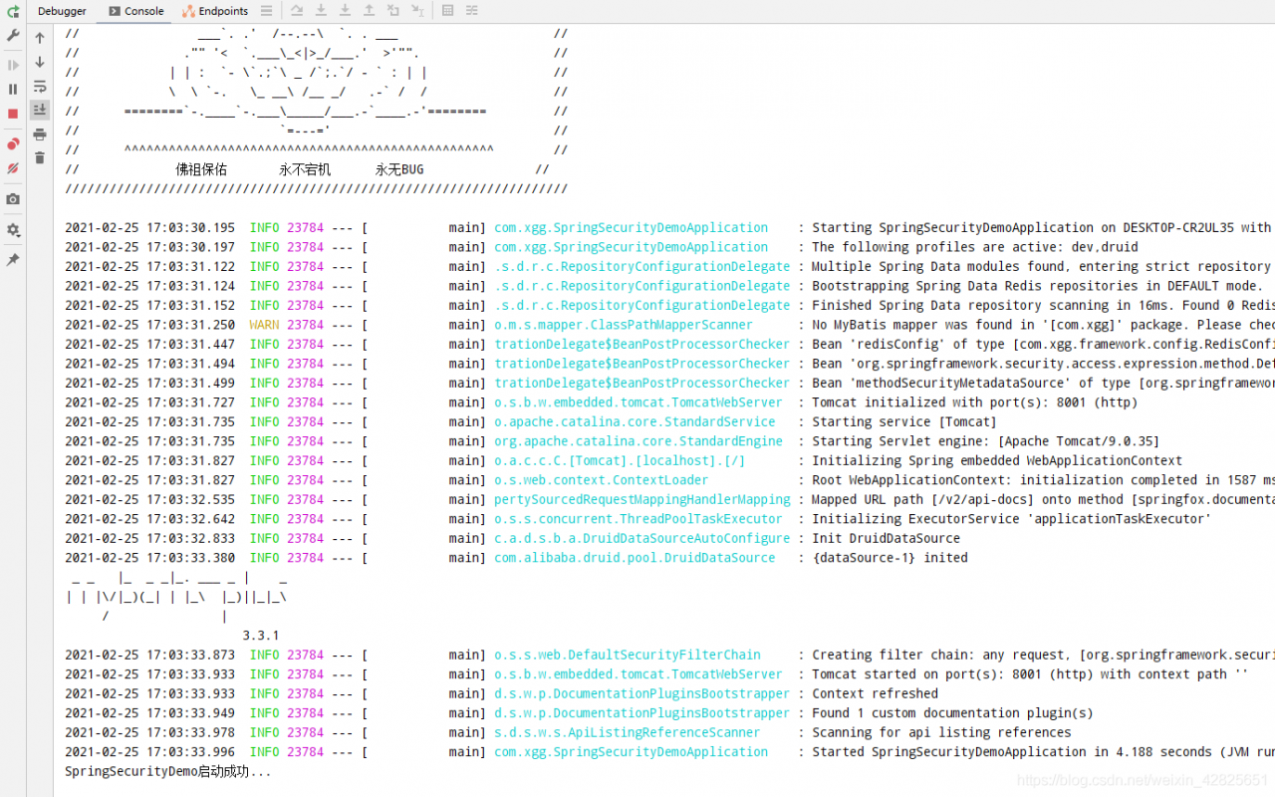Toggle mute breakpoints
1275x797 pixels.
pos(13,168)
